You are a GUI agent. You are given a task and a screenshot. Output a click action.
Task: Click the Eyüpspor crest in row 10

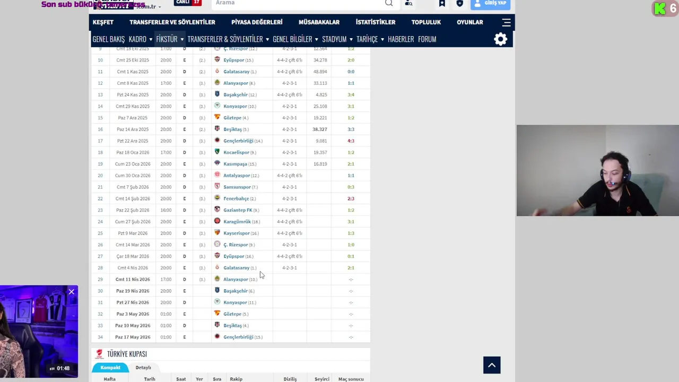[217, 60]
